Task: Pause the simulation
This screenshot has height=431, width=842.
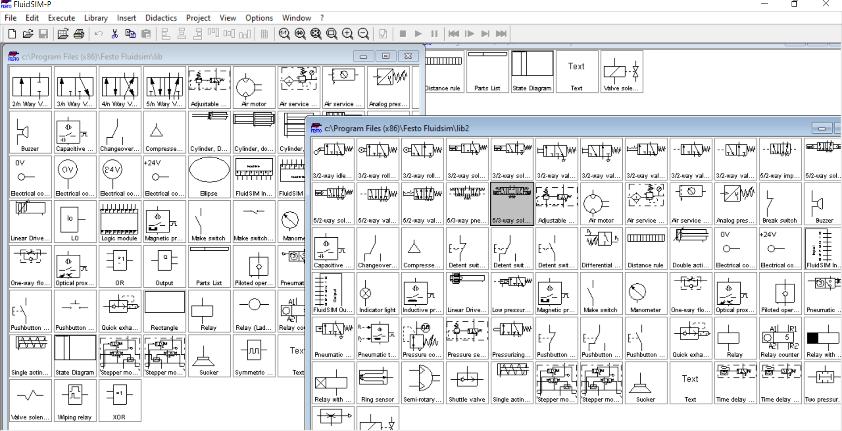Action: click(434, 34)
